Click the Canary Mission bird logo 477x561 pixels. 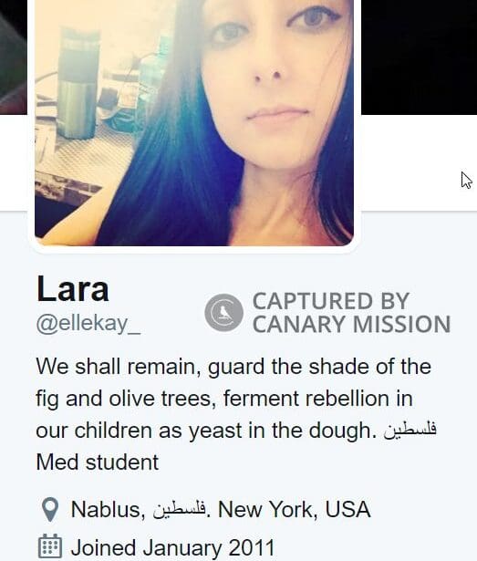pos(224,312)
